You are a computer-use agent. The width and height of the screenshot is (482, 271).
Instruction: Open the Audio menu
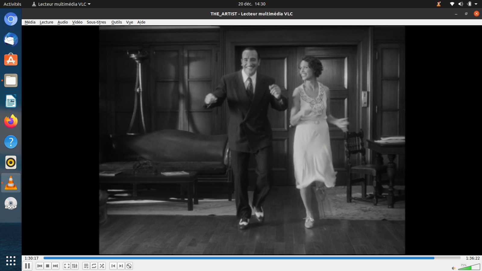point(63,22)
